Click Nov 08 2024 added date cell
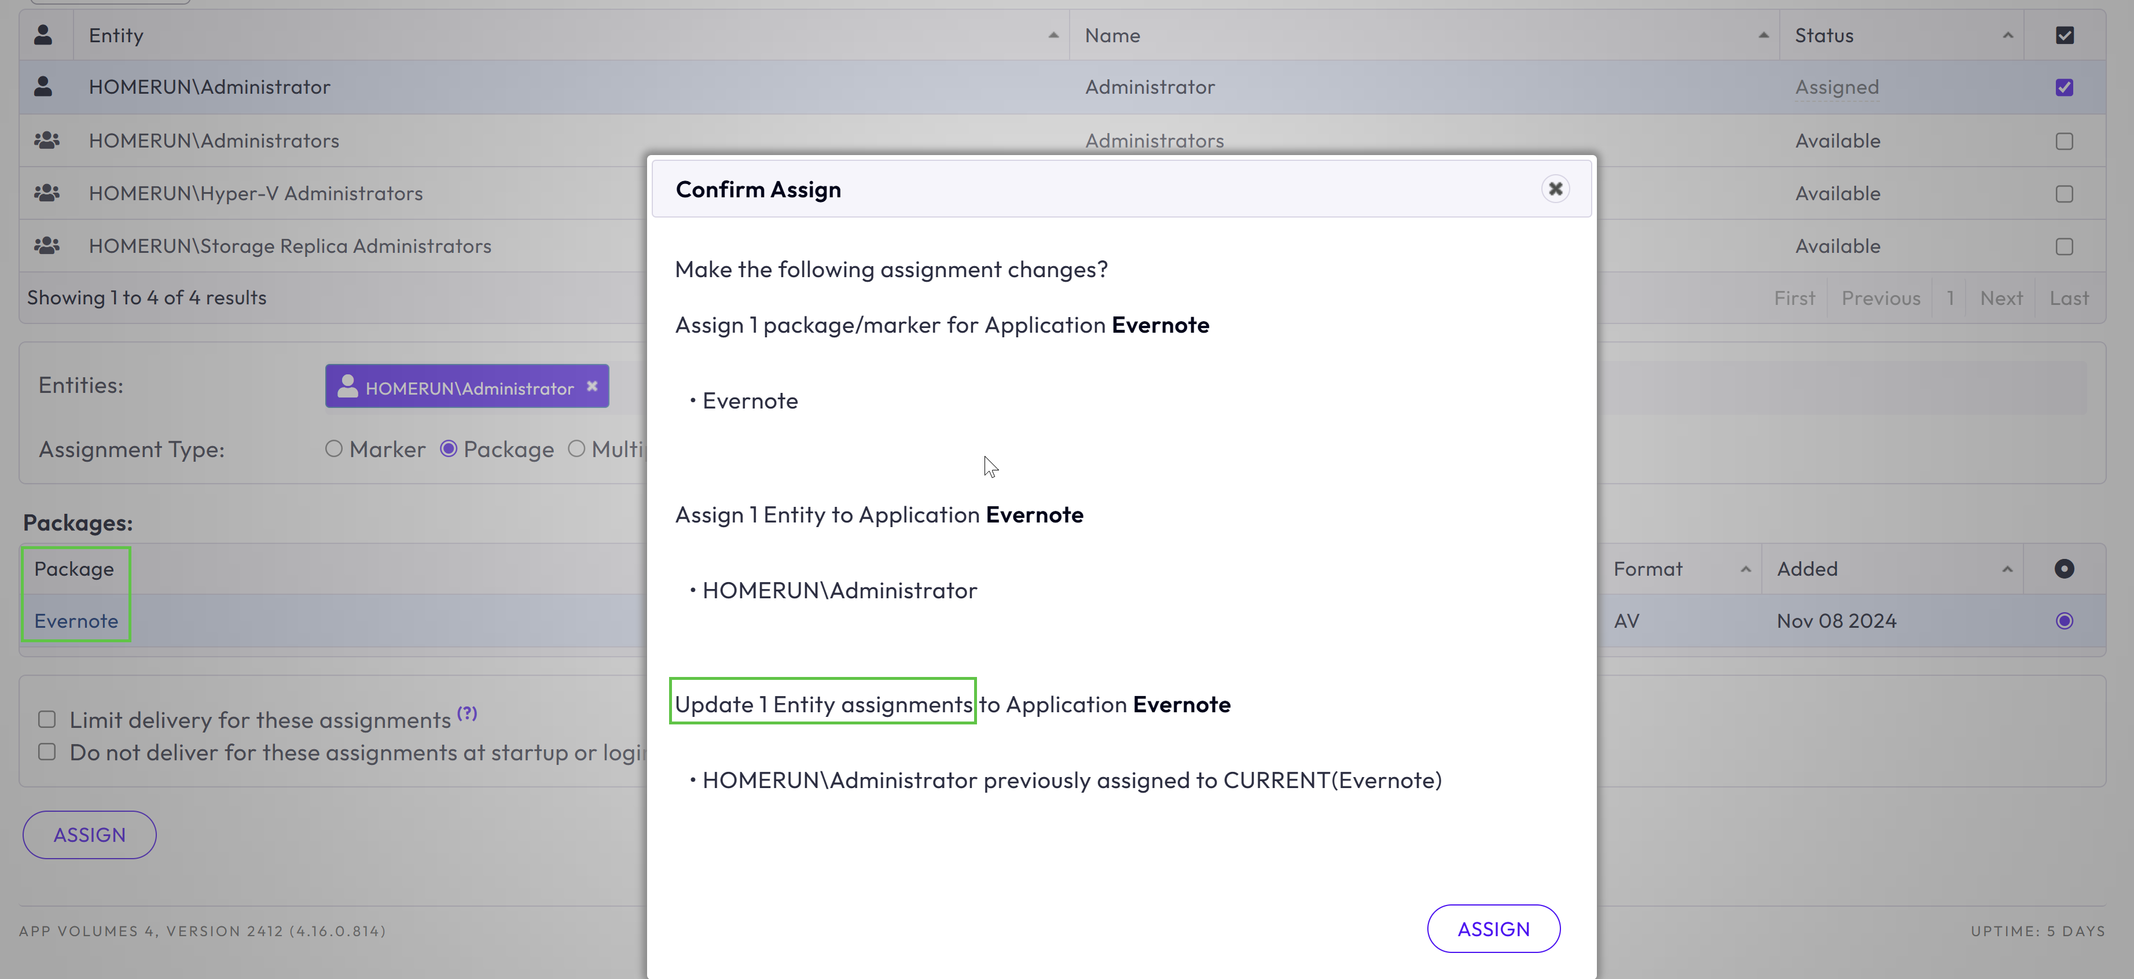 tap(1836, 620)
